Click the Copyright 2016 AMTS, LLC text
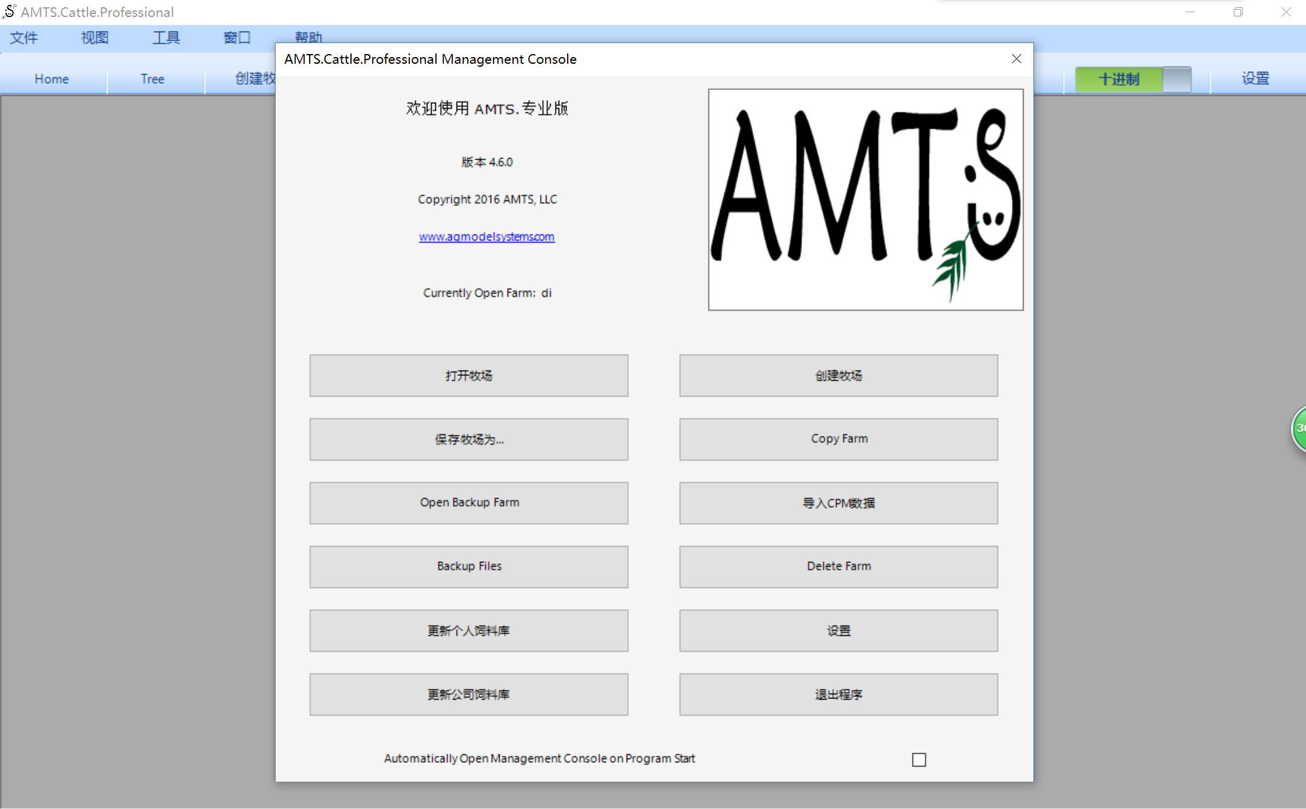The height and width of the screenshot is (809, 1306). point(487,199)
